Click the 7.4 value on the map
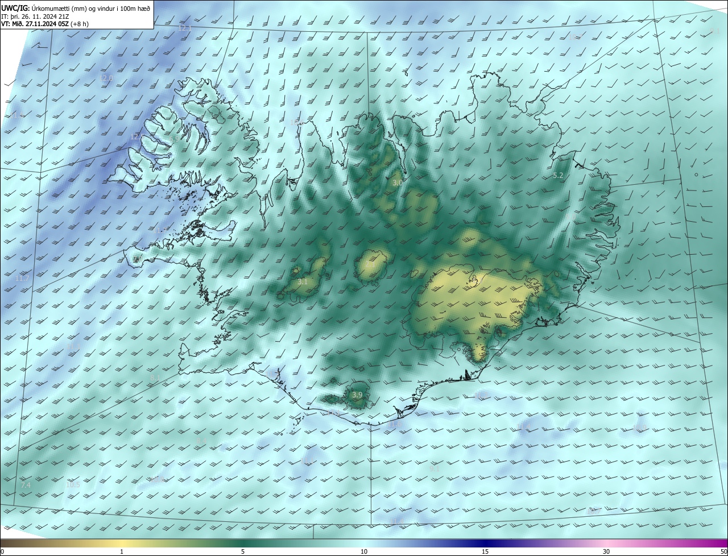This screenshot has width=728, height=556. tap(26, 485)
